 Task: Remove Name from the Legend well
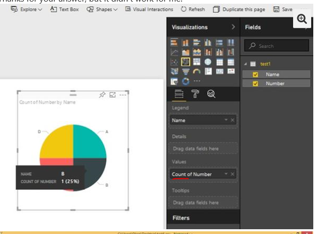(233, 120)
